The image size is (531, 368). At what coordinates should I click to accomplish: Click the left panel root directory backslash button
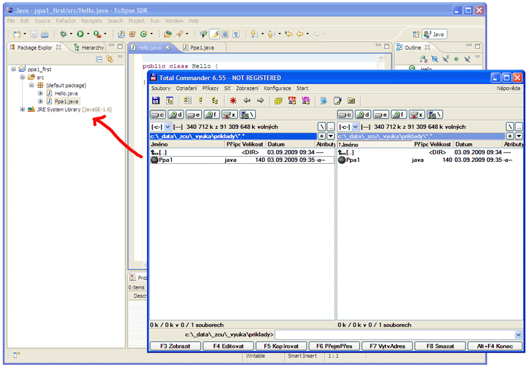click(322, 127)
